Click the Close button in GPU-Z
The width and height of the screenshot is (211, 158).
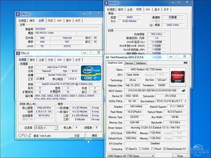pyautogui.click(x=180, y=156)
